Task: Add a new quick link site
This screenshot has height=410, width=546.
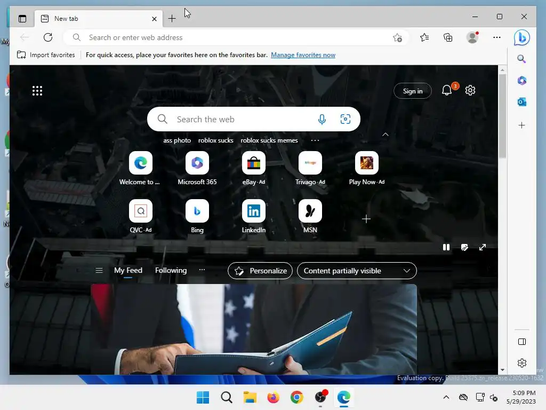Action: point(366,219)
